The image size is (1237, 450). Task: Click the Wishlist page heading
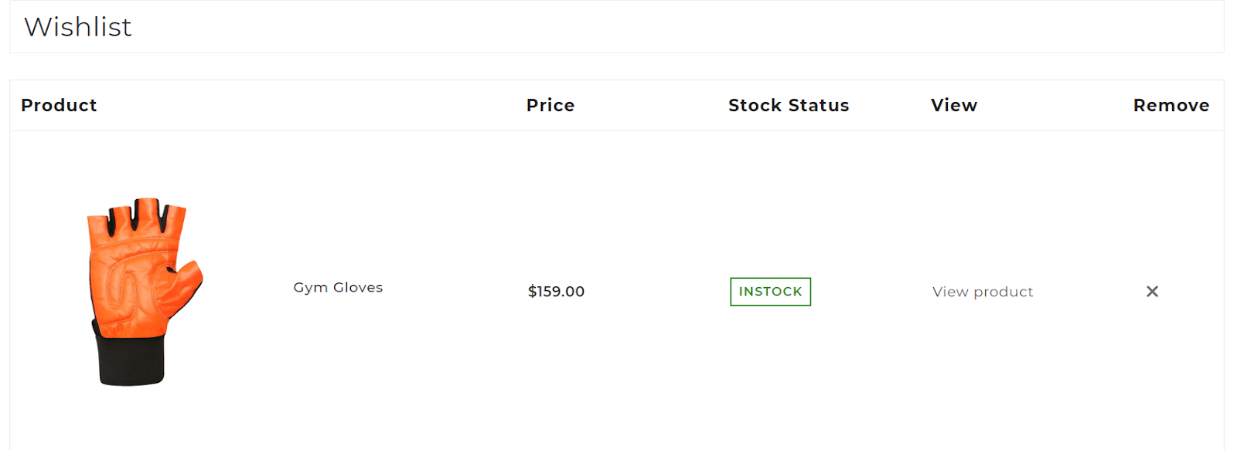coord(78,27)
